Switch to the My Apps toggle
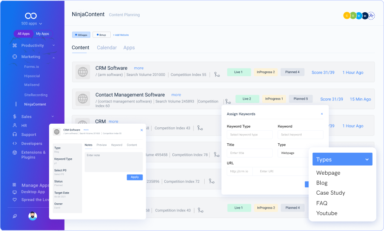This screenshot has width=384, height=231. (42, 34)
